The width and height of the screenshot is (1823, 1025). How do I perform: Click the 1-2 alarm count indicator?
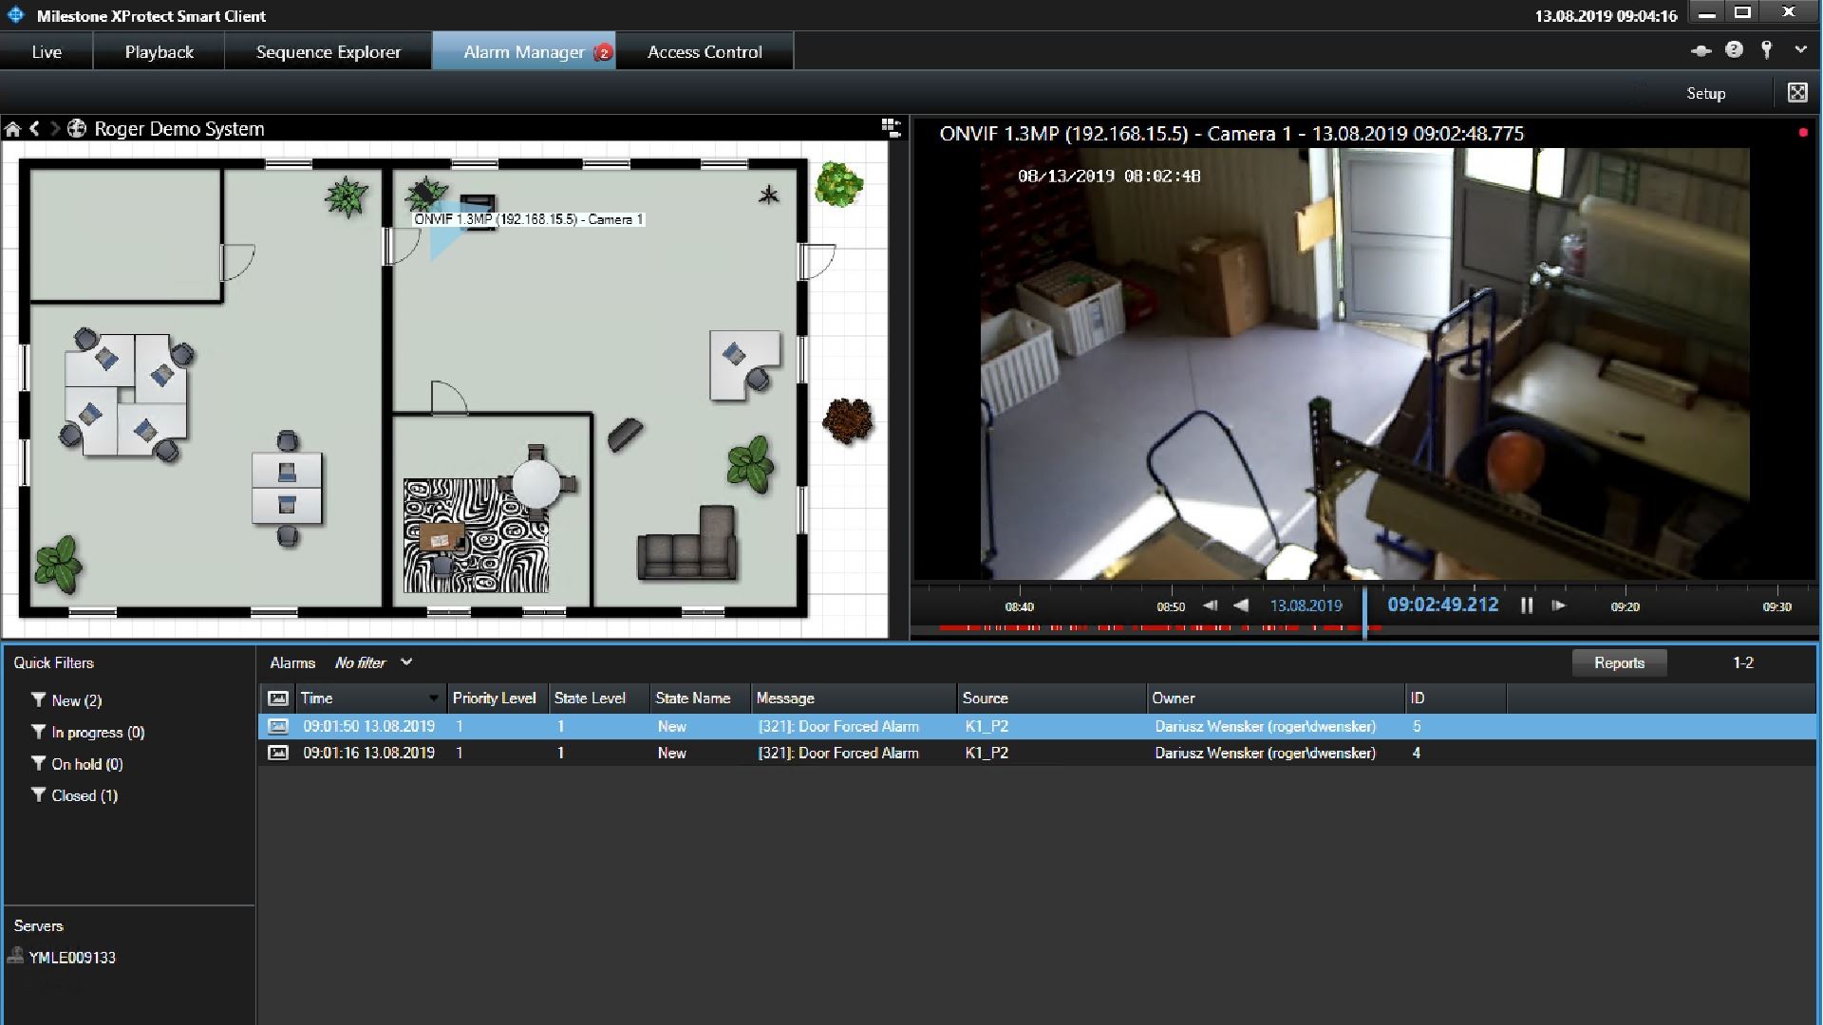pyautogui.click(x=1742, y=662)
